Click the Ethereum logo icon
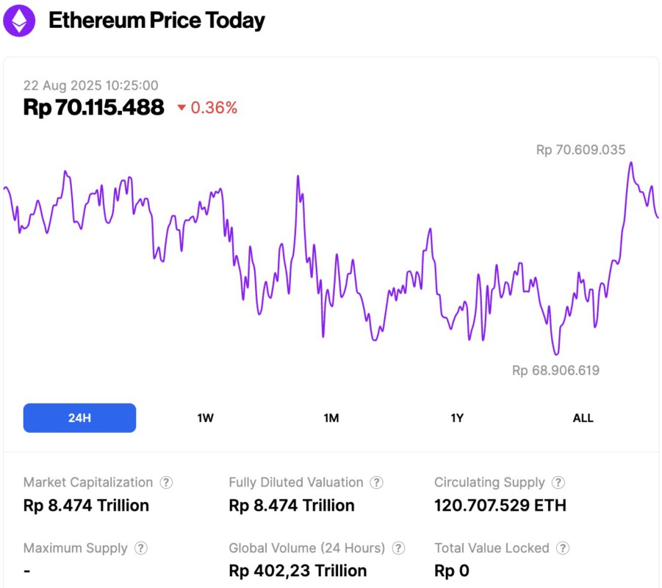This screenshot has height=588, width=662. (18, 20)
